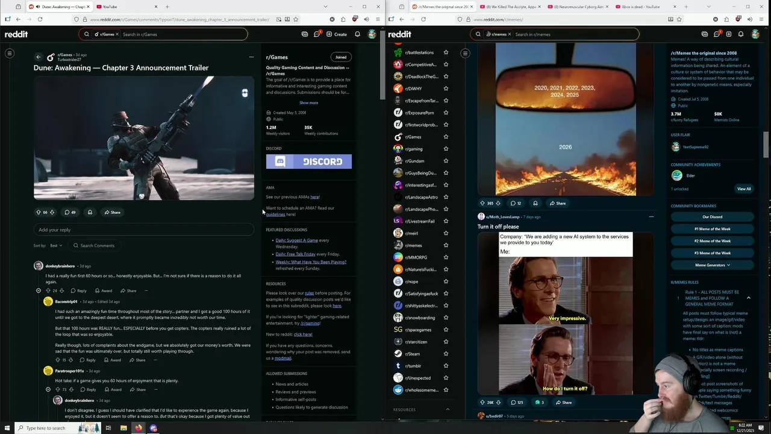Favorite r/memes in community list
The image size is (771, 434).
[446, 245]
